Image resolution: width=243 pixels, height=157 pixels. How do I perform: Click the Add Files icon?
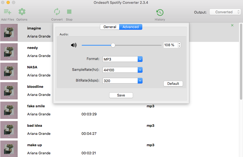pyautogui.click(x=7, y=12)
